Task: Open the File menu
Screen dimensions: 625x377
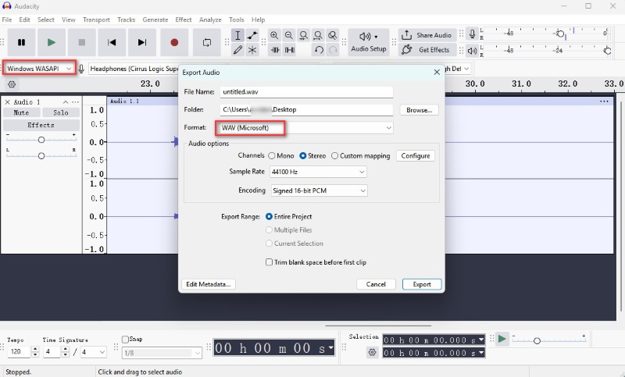Action: click(x=7, y=20)
